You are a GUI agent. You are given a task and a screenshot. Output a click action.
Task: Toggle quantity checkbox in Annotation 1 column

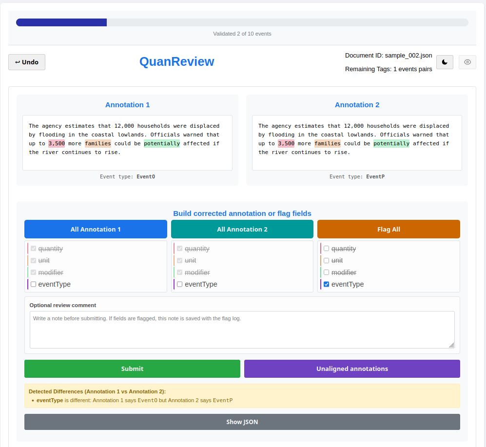(34, 249)
